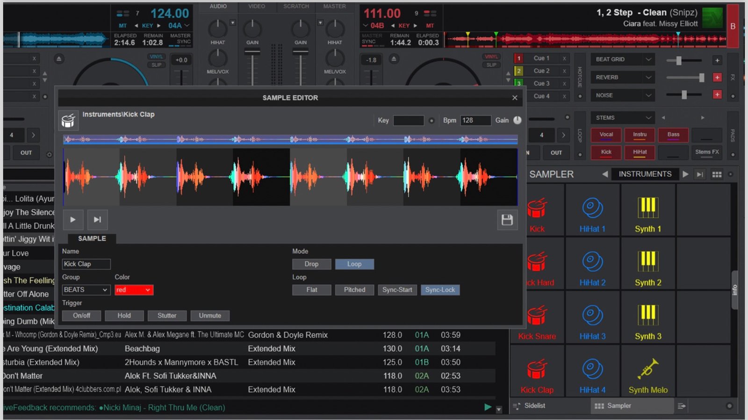748x420 pixels.
Task: Click the drum icon next to Instruments\Kick Clap
Action: (x=68, y=121)
